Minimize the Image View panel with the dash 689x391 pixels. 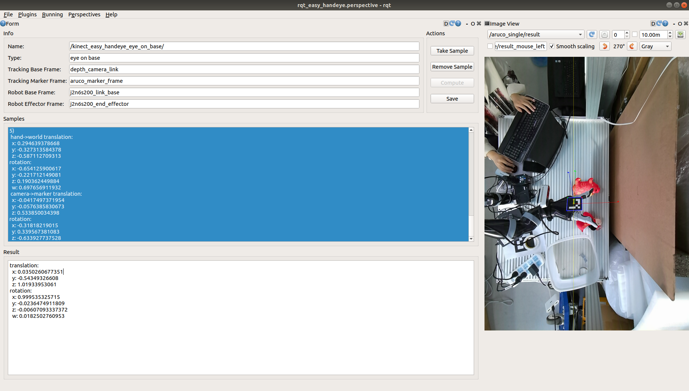(674, 24)
